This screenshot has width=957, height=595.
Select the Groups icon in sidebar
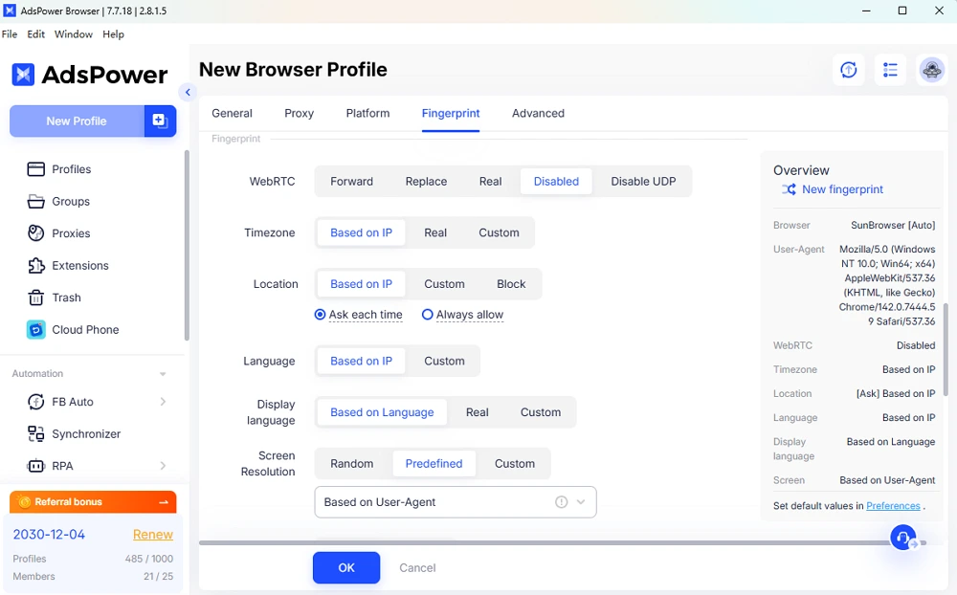point(35,201)
